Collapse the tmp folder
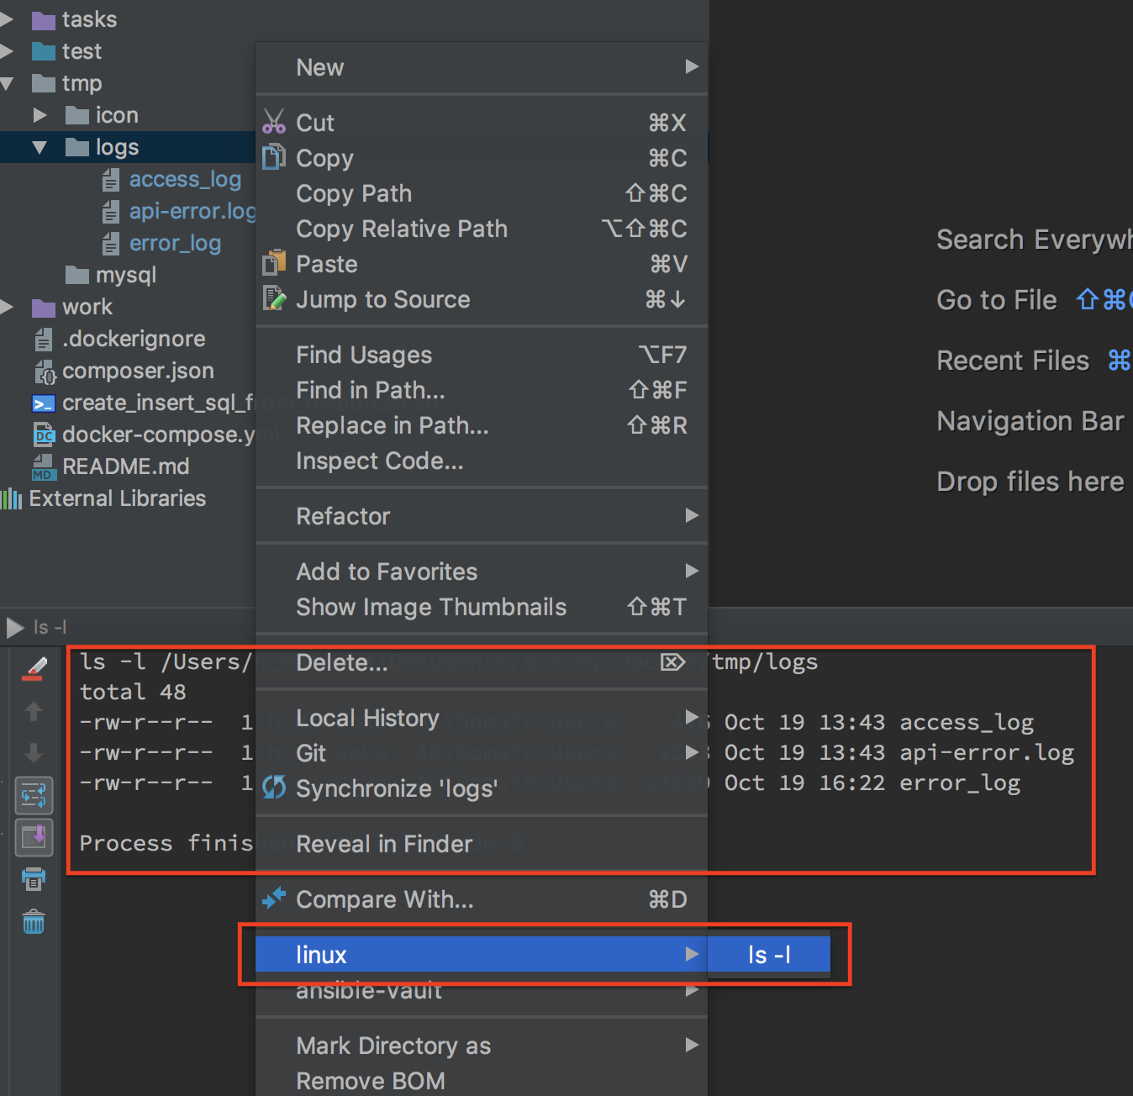Image resolution: width=1133 pixels, height=1096 pixels. [x=7, y=83]
